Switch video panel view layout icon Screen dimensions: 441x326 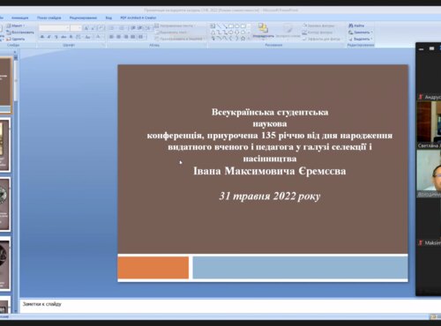pos(431,48)
